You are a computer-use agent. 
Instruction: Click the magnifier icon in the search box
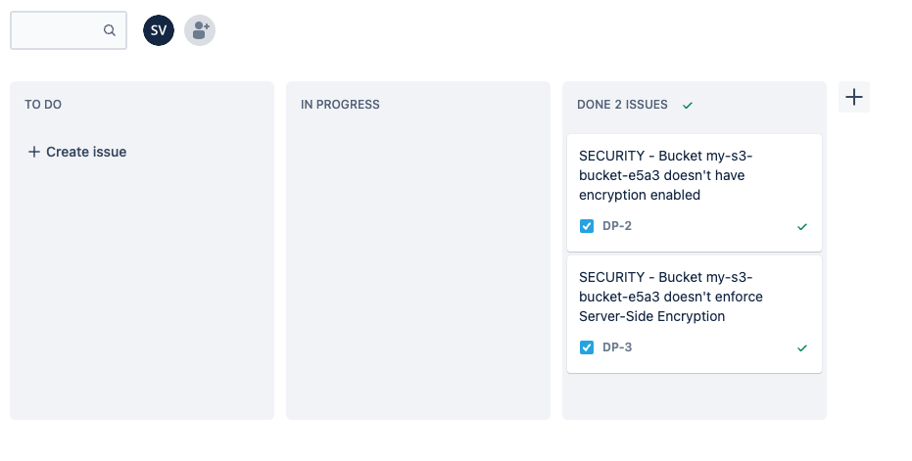110,30
